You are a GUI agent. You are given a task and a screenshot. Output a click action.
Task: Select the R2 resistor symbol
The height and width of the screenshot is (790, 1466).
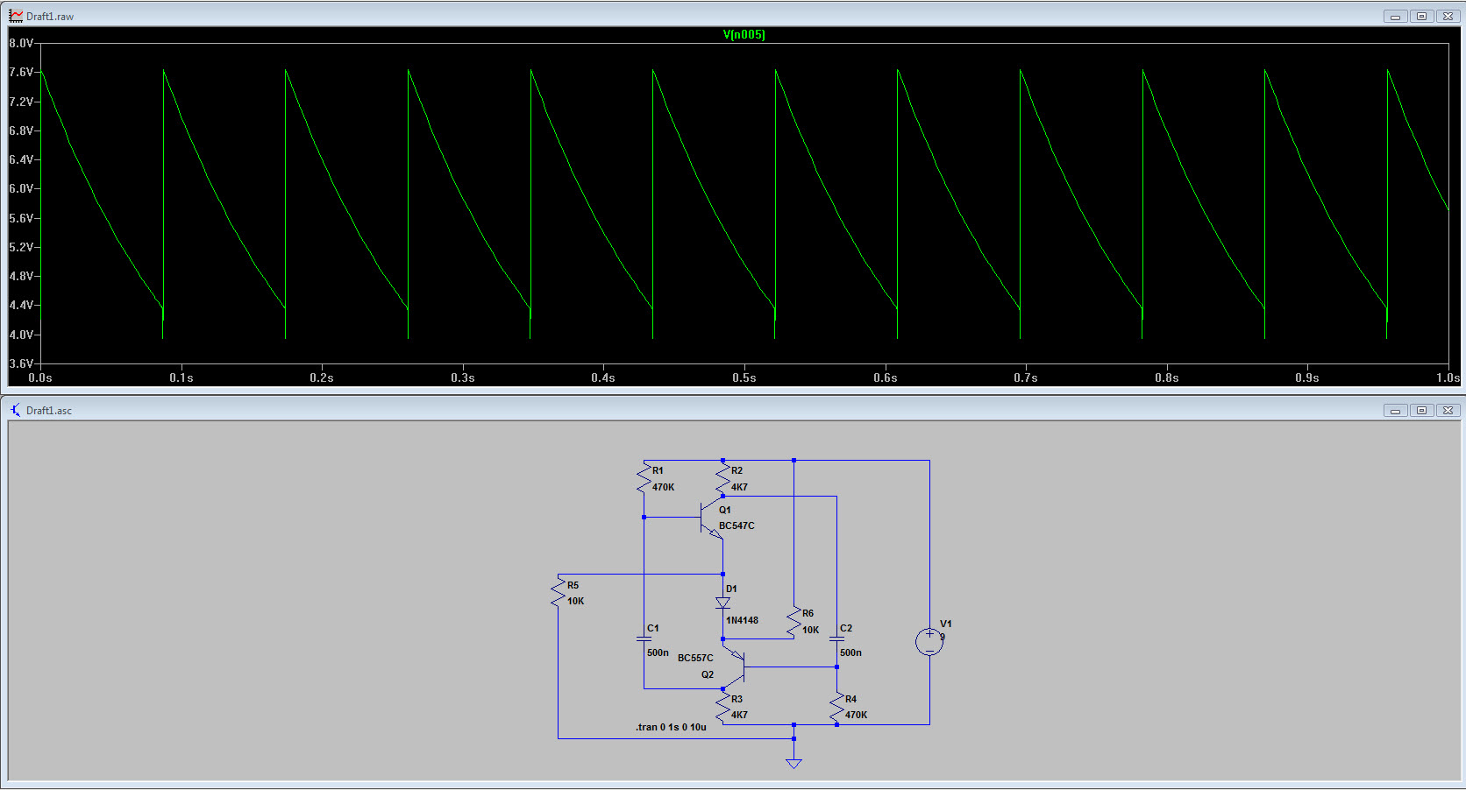pyautogui.click(x=723, y=478)
